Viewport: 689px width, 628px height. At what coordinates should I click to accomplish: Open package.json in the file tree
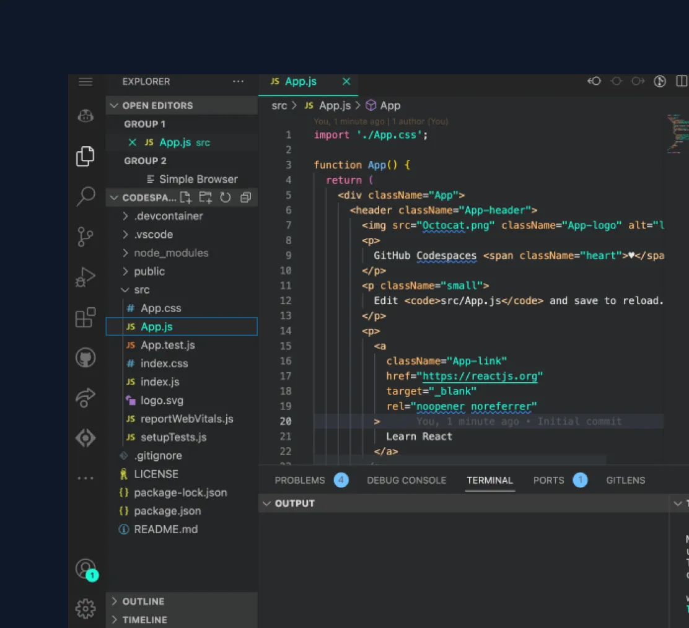coord(167,511)
